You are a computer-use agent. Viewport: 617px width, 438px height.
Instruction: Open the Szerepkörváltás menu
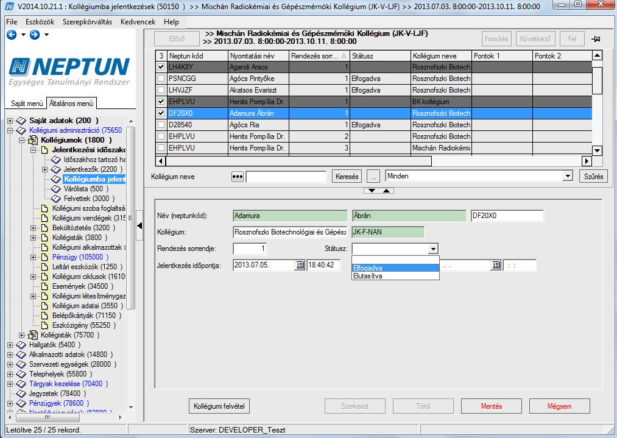pyautogui.click(x=87, y=22)
